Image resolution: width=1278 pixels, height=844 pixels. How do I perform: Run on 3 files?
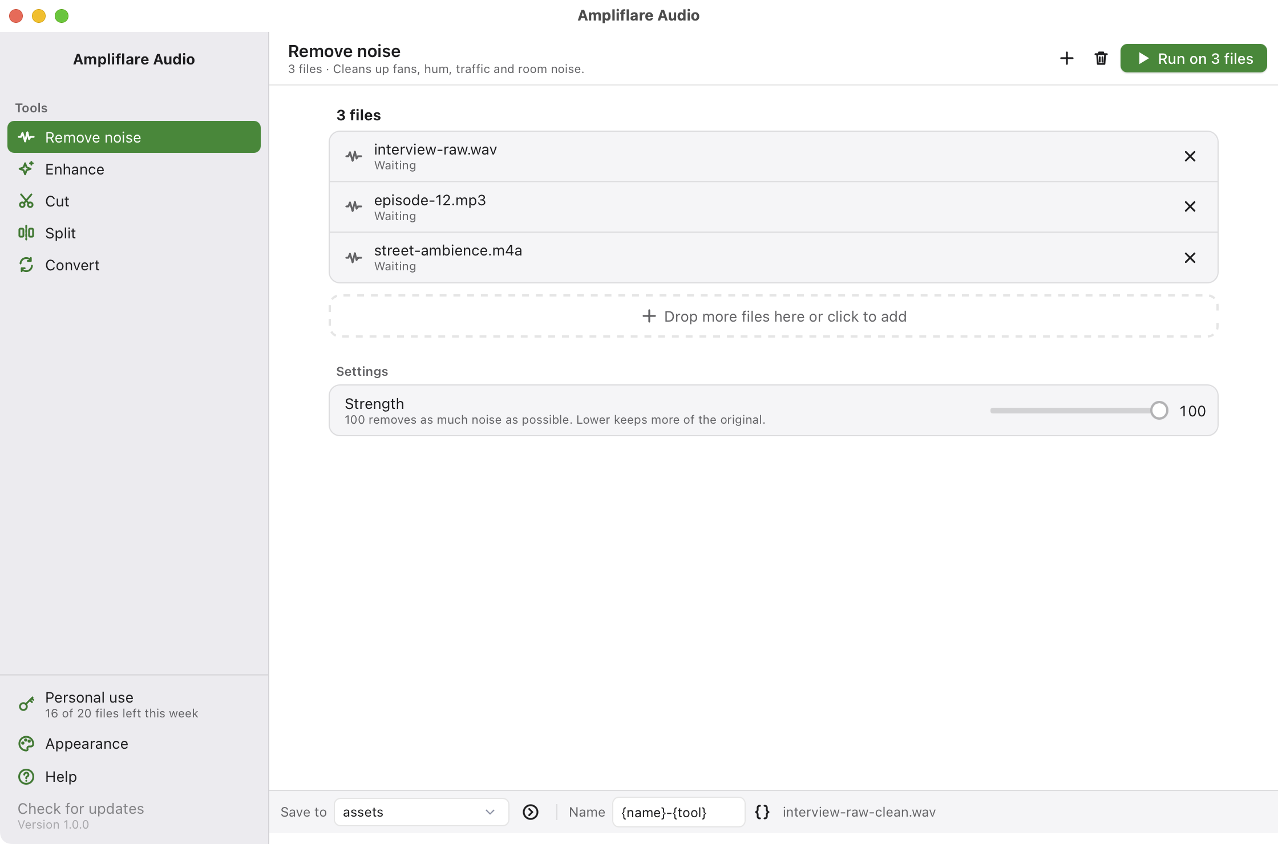pos(1194,58)
